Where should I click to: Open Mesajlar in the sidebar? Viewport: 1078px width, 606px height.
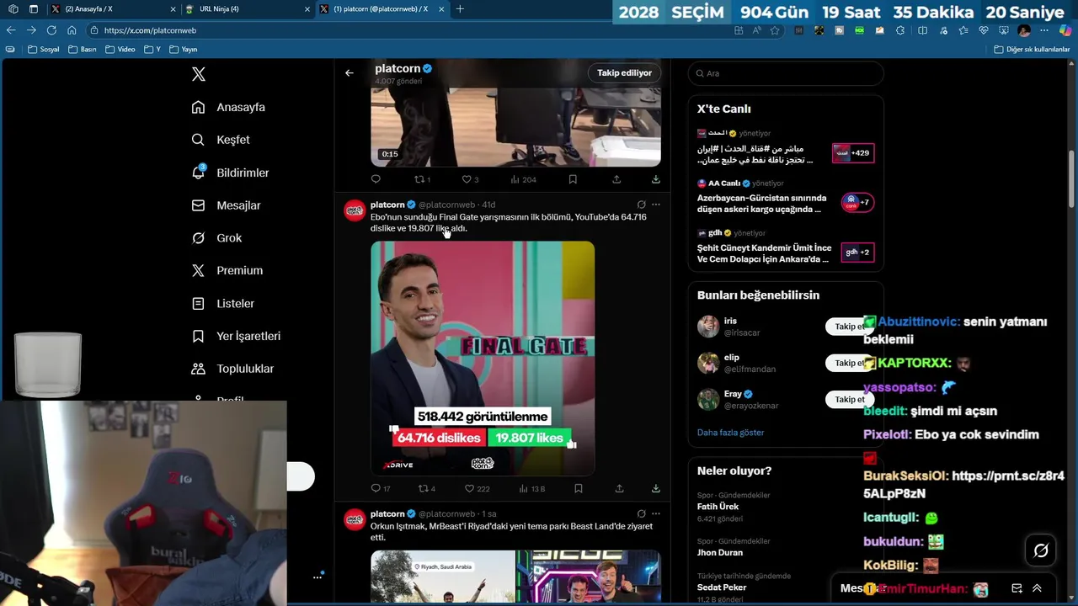pos(226,205)
